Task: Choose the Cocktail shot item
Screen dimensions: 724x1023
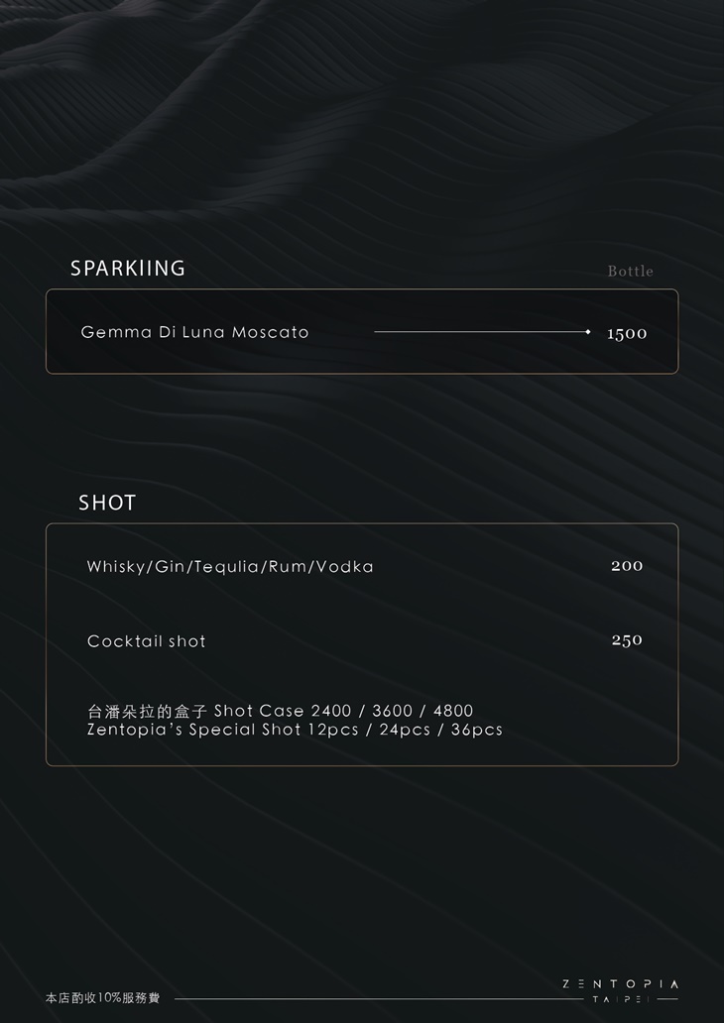Action: [147, 641]
